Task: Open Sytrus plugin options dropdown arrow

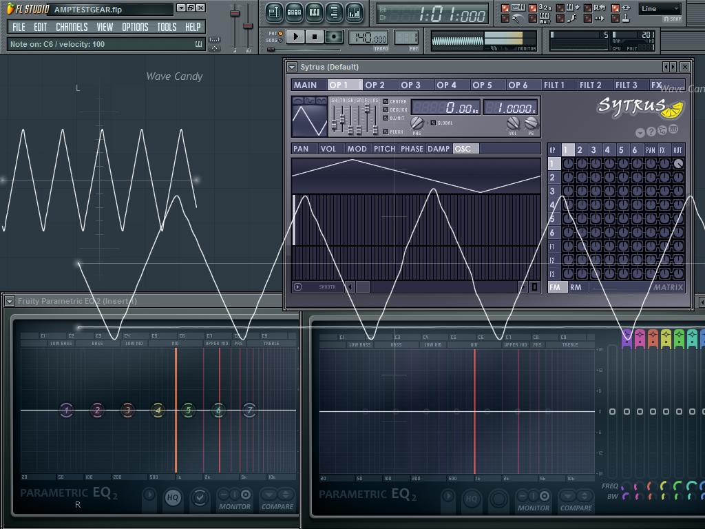Action: coord(292,68)
